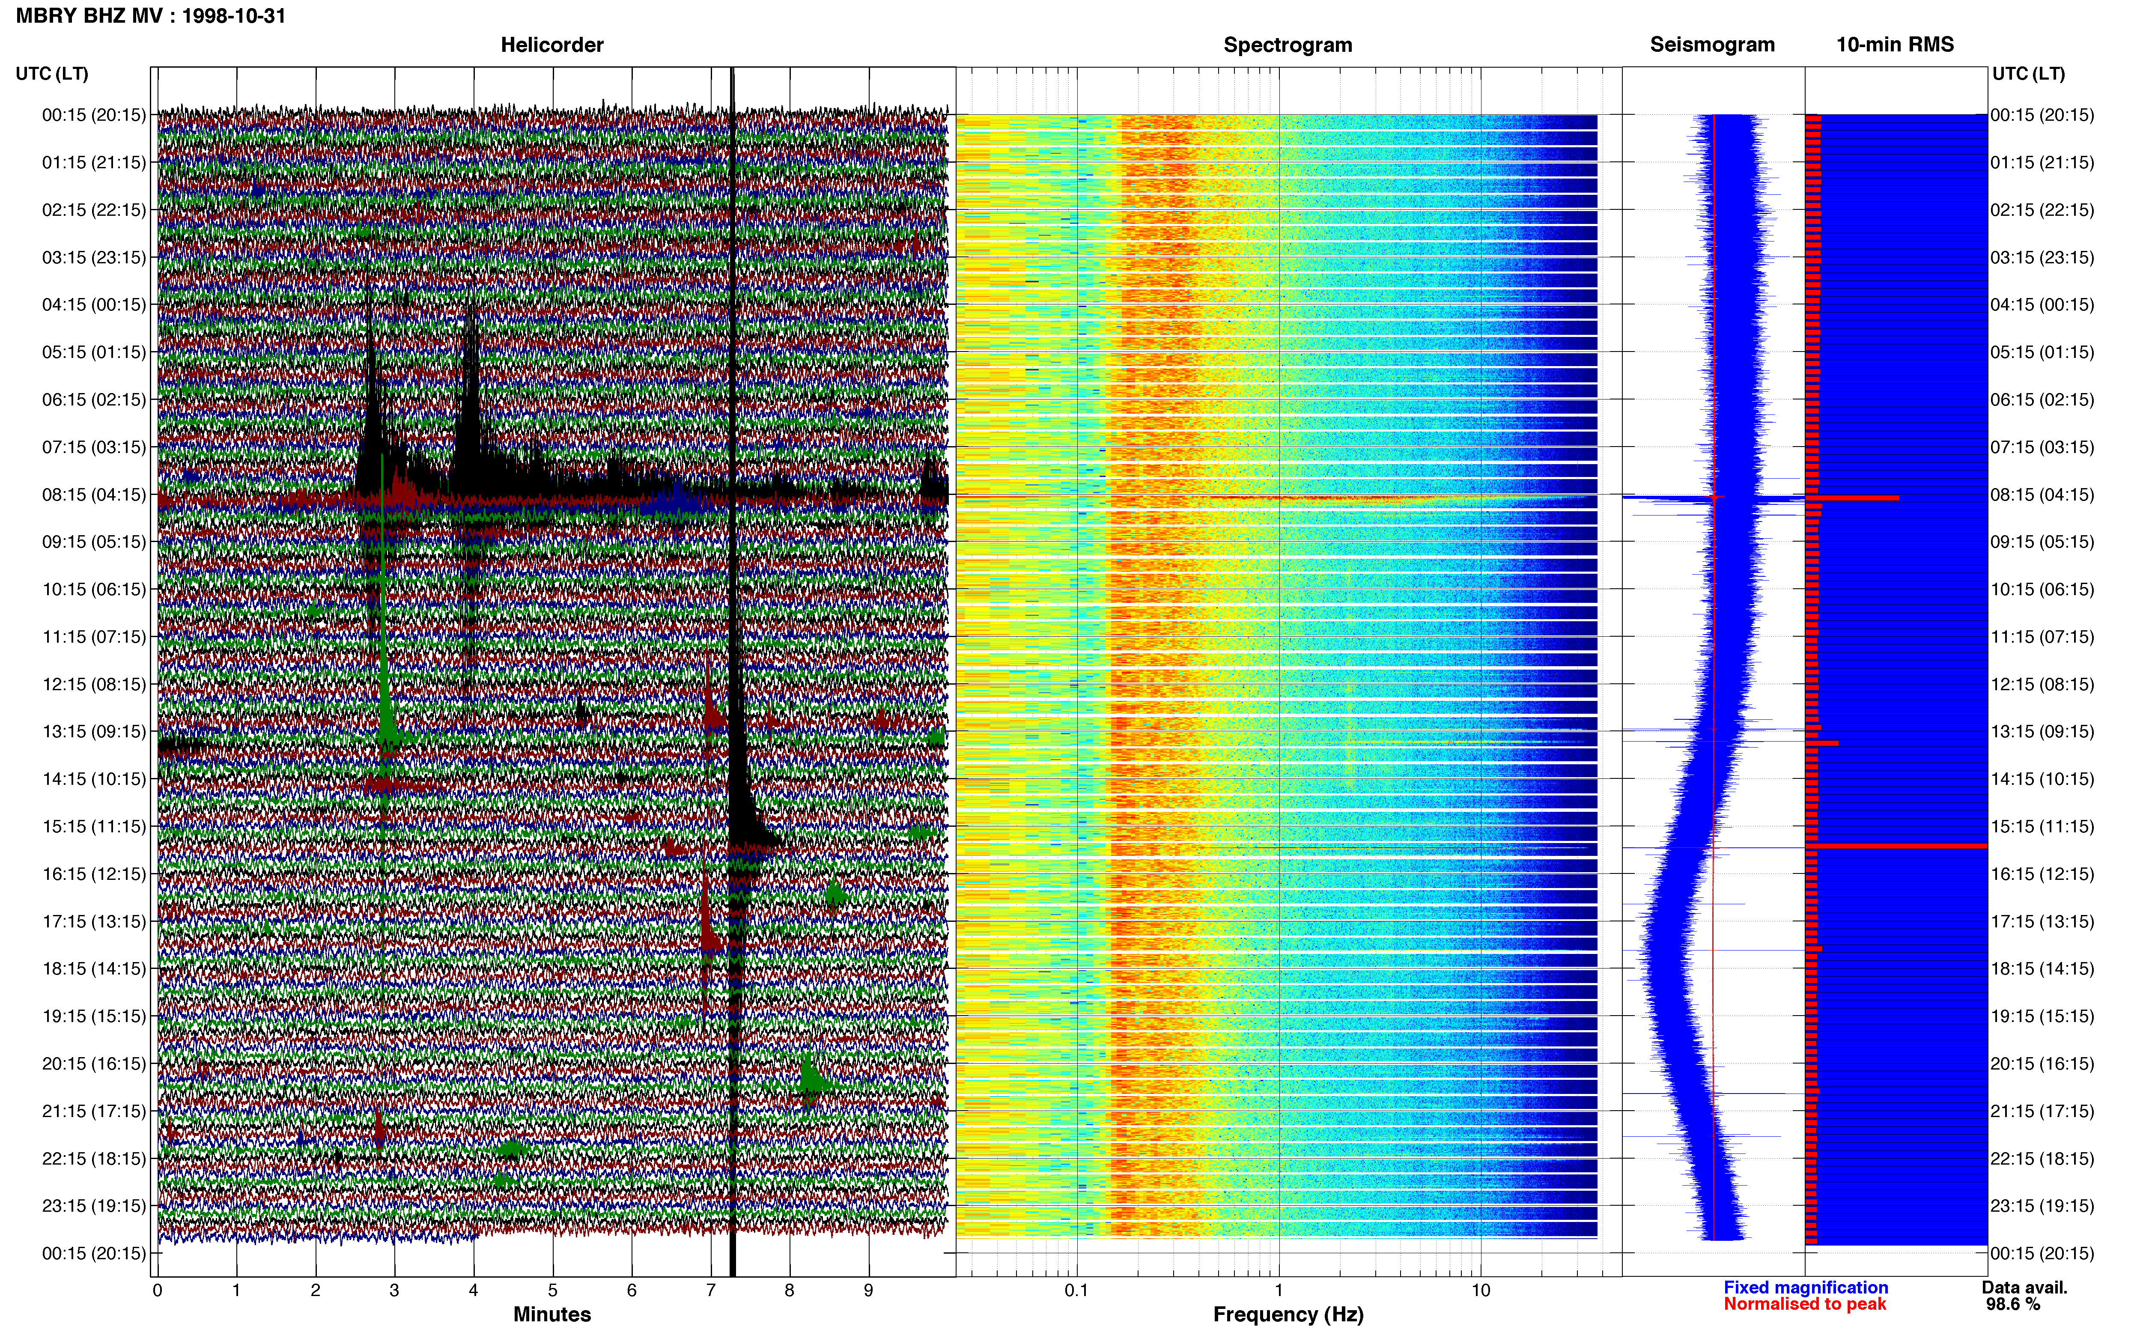Click the helicorder-side 08:15 (04:15) time label

coord(94,494)
